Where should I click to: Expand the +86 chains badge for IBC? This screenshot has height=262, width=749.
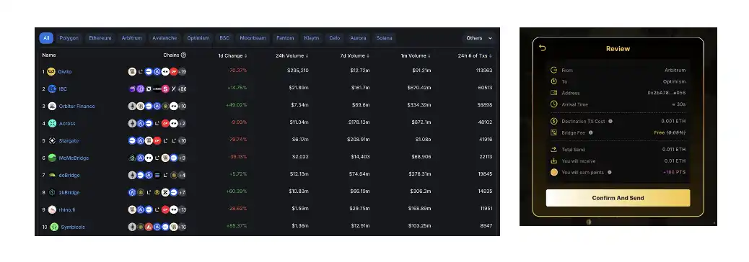(x=182, y=89)
